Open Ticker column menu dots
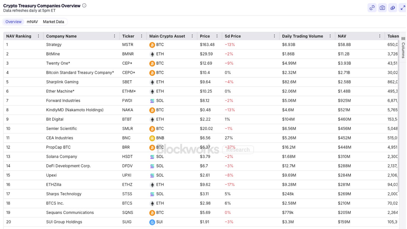 click(x=141, y=36)
